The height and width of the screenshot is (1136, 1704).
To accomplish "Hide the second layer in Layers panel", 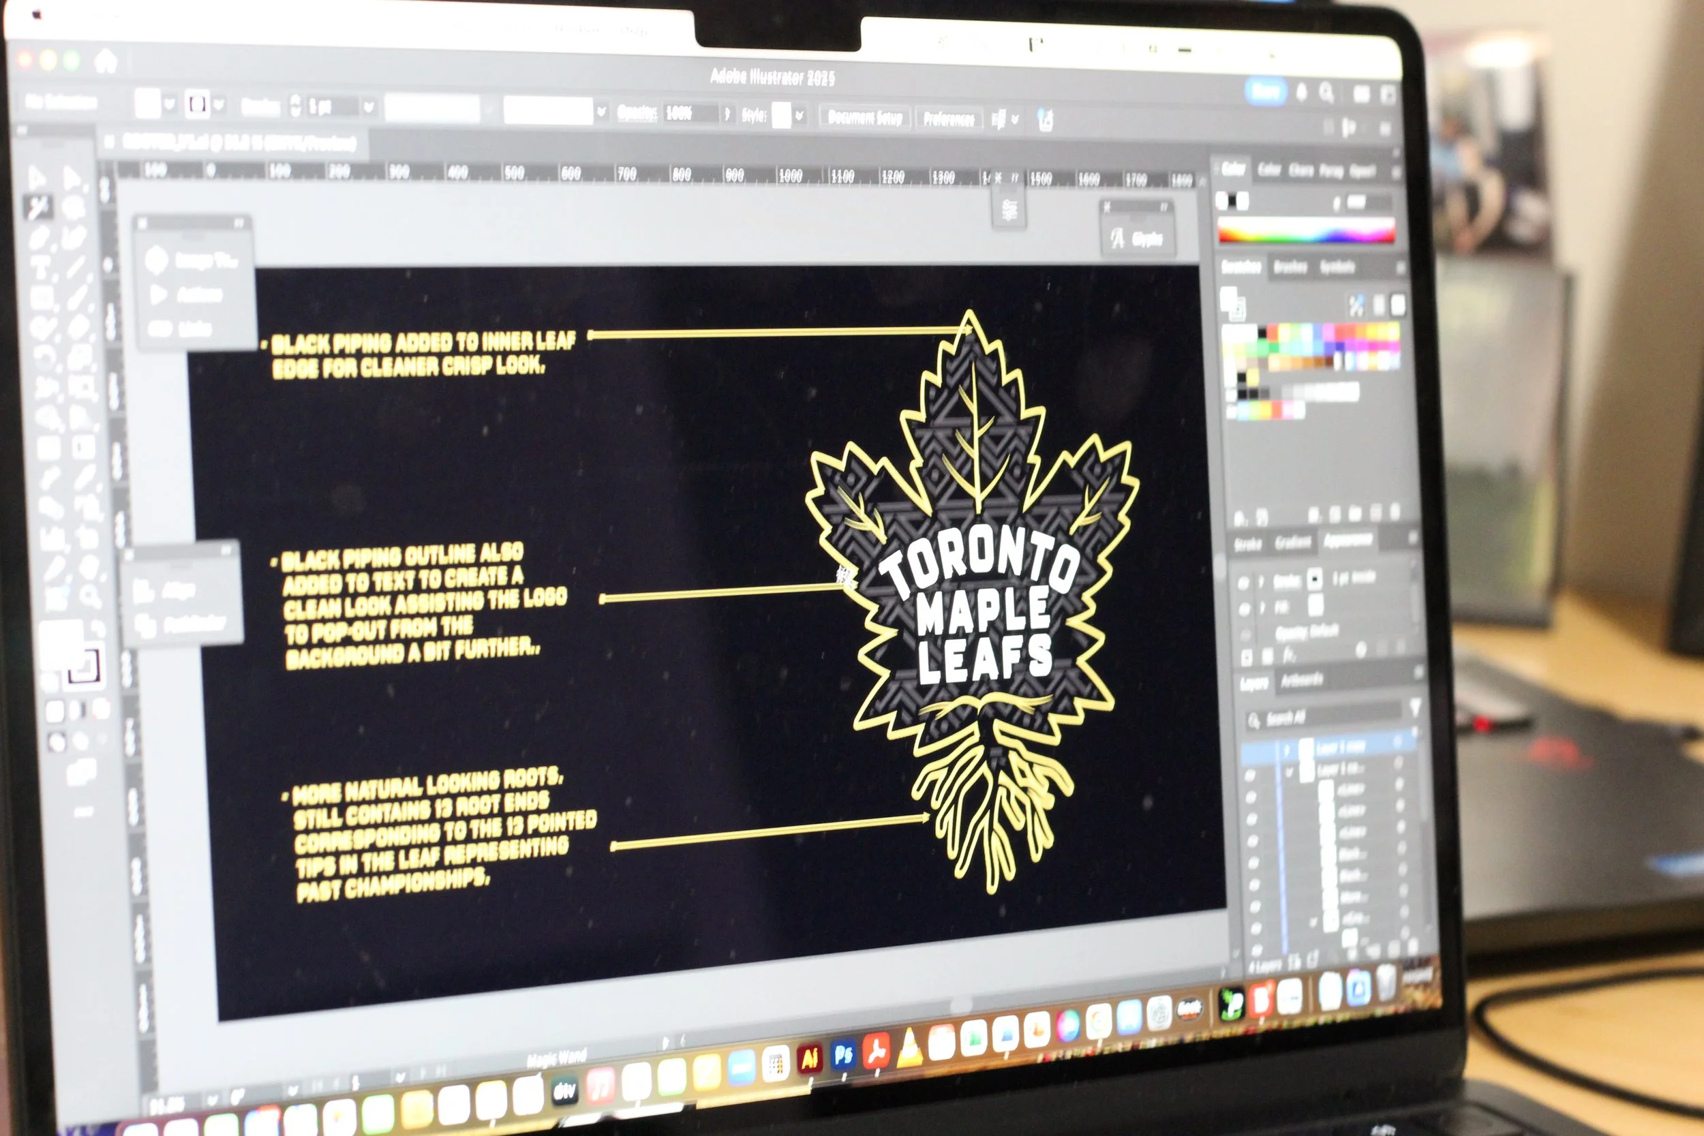I will 1251,777.
